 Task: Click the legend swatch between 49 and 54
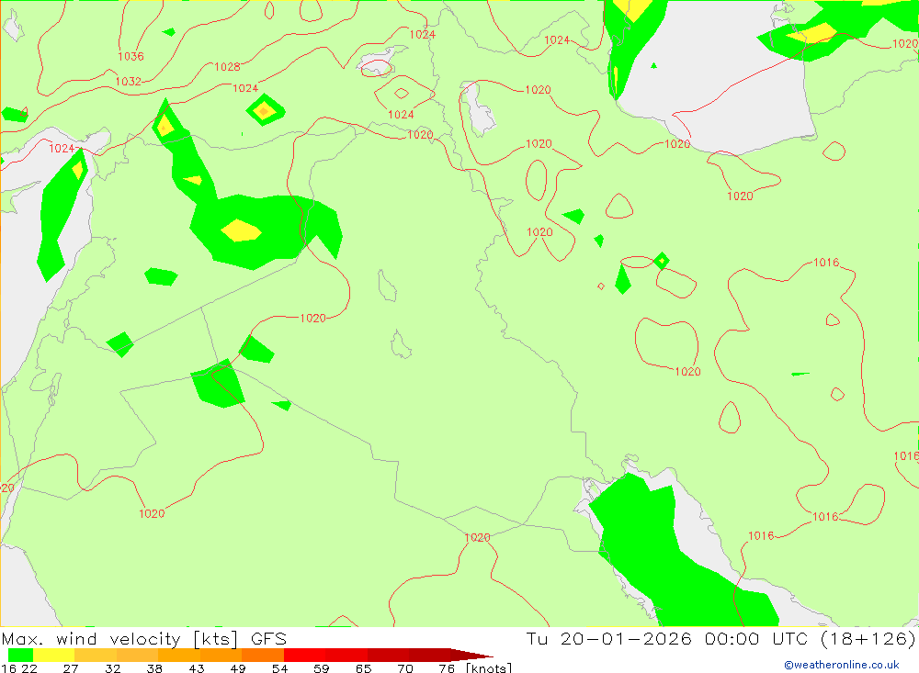point(263,655)
